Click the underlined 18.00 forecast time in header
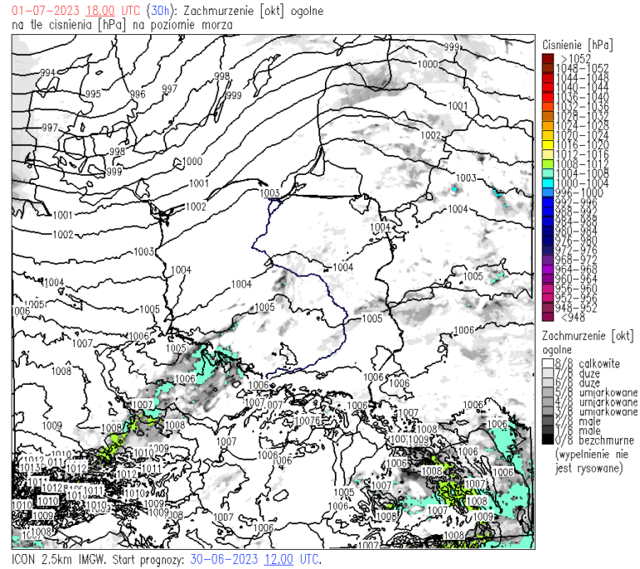Screen dimensions: 640x569 click(x=100, y=11)
